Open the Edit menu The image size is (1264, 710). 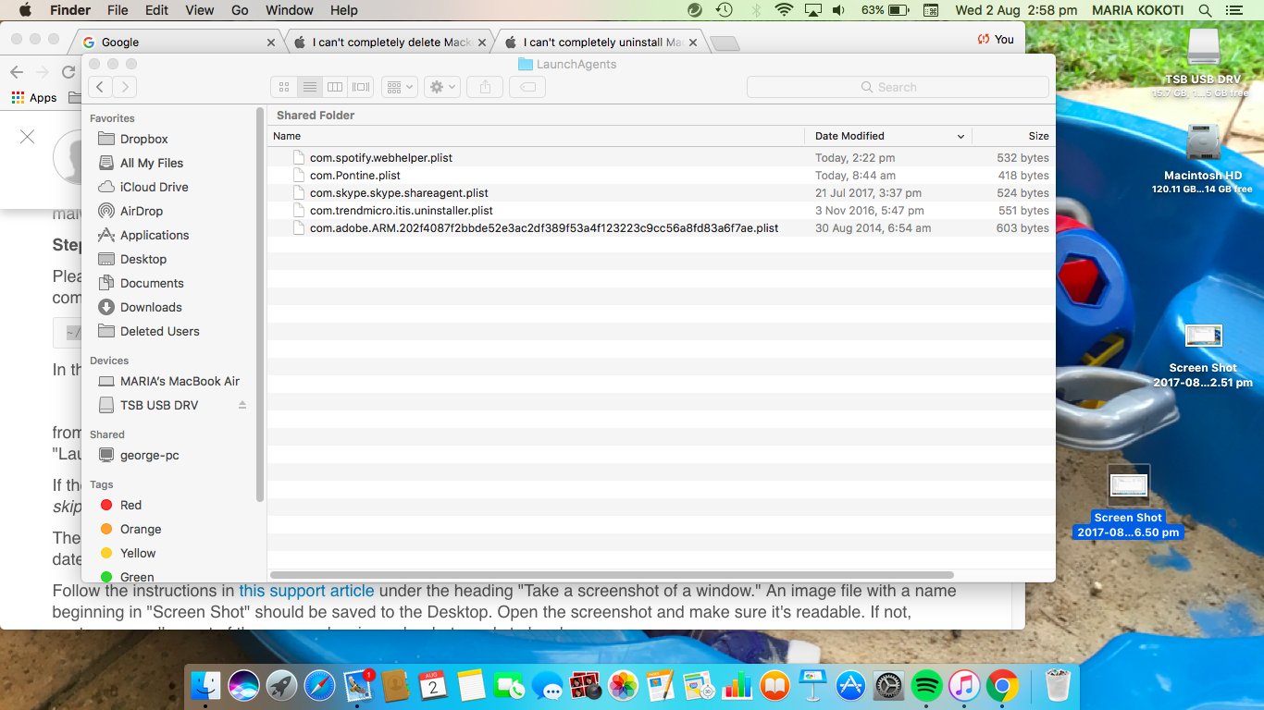(156, 10)
